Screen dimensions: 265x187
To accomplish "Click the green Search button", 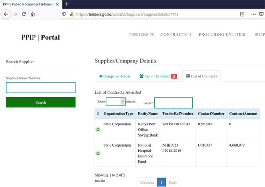I will point(40,102).
